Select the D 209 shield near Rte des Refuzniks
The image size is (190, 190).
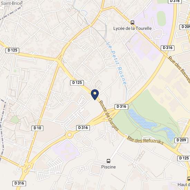coord(181,140)
